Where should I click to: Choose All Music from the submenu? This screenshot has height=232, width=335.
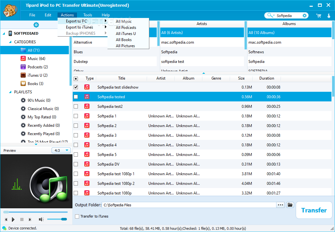(x=124, y=21)
